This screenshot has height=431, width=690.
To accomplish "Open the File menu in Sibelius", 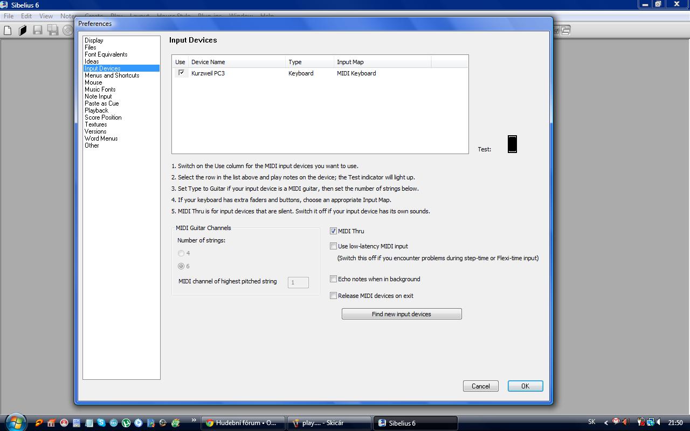I will (x=9, y=16).
